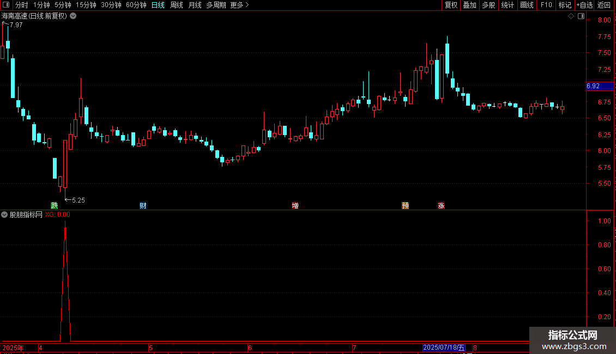Click the 8.00 price axis label
The image size is (616, 354).
(604, 20)
